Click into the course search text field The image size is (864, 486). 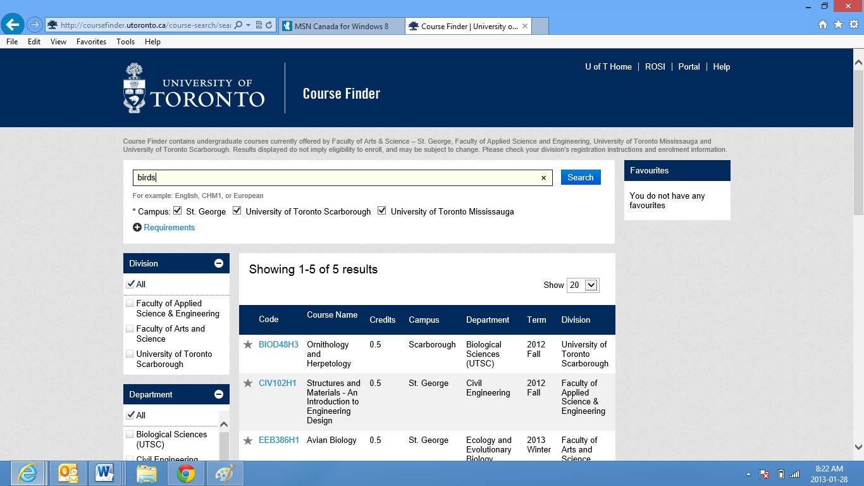(335, 178)
